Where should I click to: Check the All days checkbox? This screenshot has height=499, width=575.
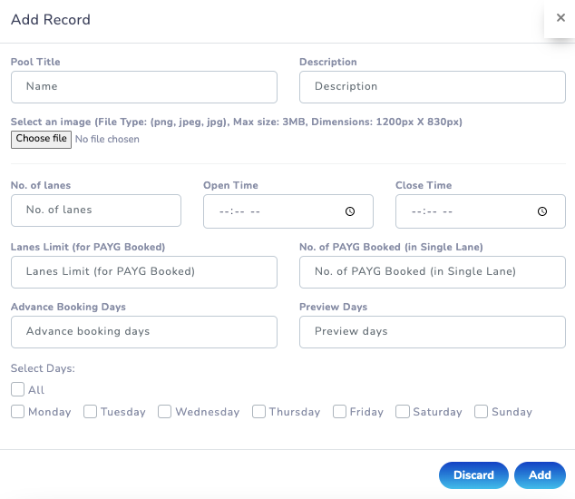[18, 390]
